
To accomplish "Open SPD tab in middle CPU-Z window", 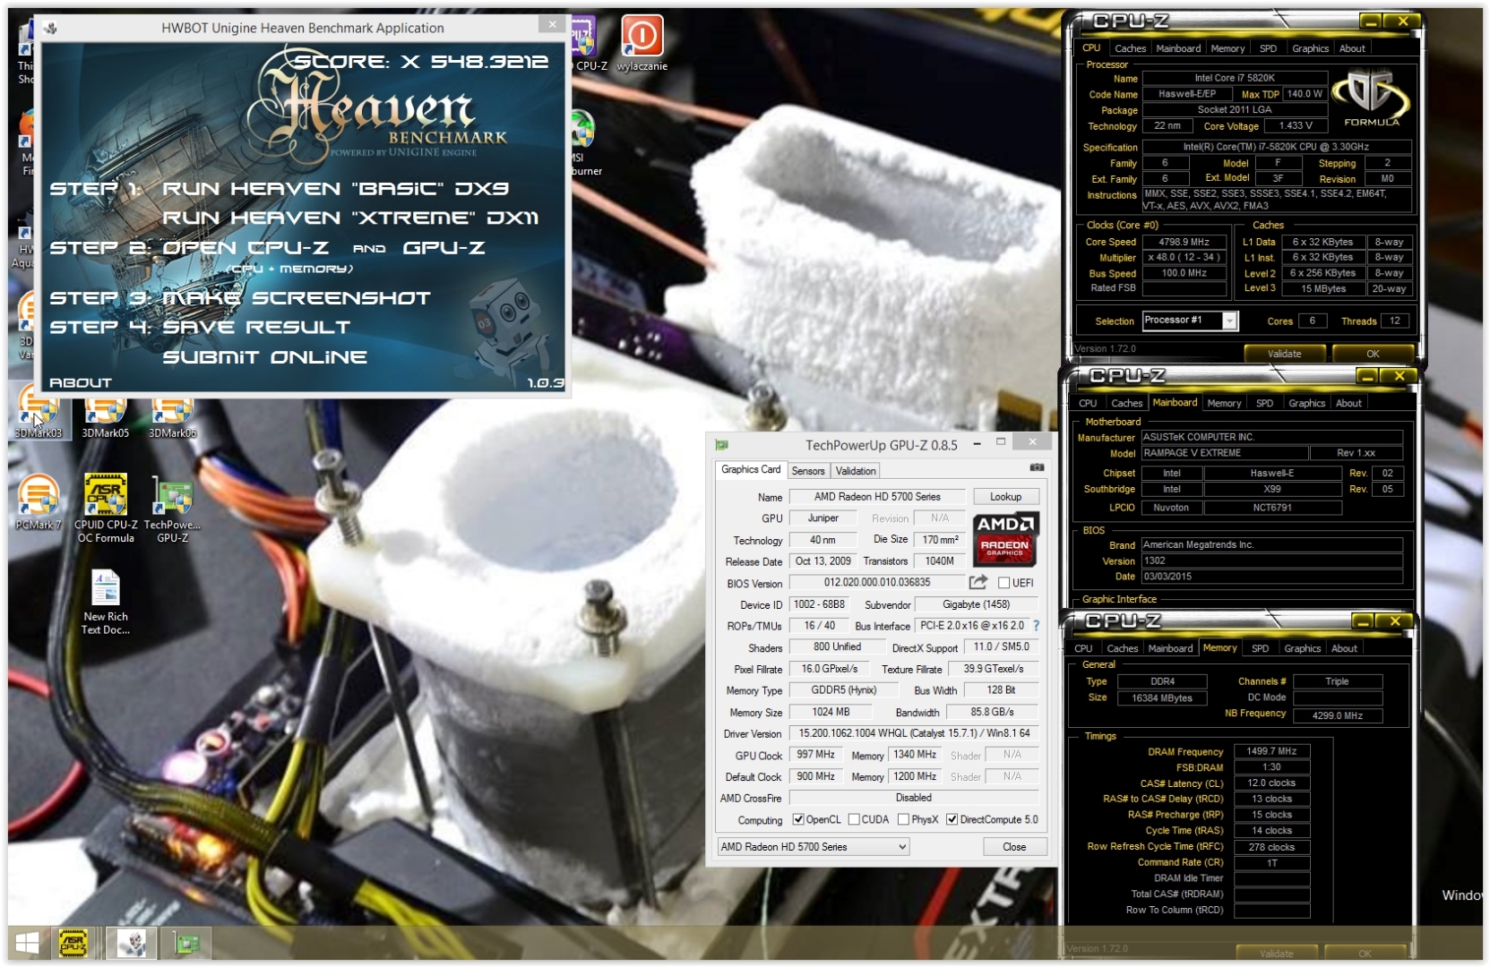I will click(x=1264, y=403).
